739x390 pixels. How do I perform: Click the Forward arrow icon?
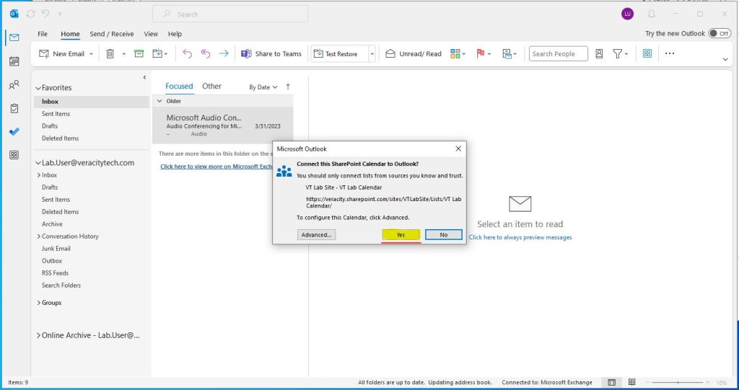[224, 53]
